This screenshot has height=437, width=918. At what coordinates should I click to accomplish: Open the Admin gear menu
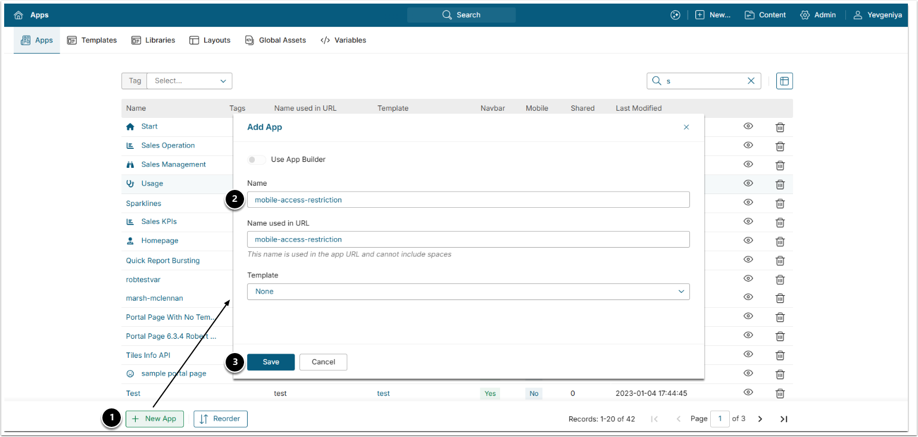tap(818, 15)
